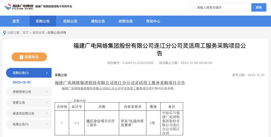Click the 备注 table header
This screenshot has height=137, width=271.
172,107
